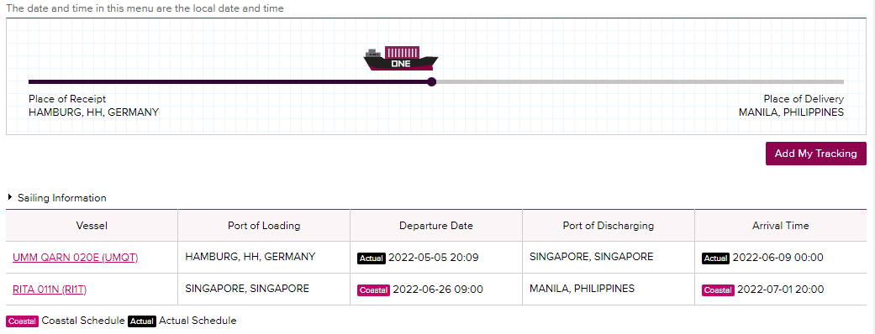Screen dimensions: 875x334
Task: Open the RITA 011N (RI1T) vessel link
Action: 50,290
